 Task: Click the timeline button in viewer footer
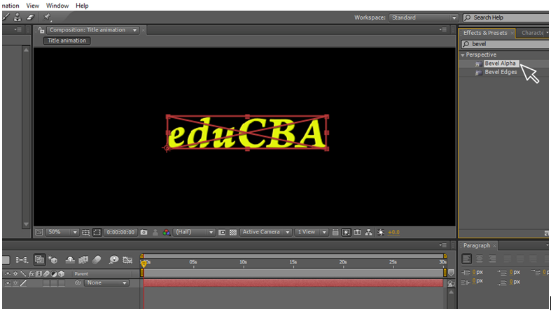pos(357,232)
